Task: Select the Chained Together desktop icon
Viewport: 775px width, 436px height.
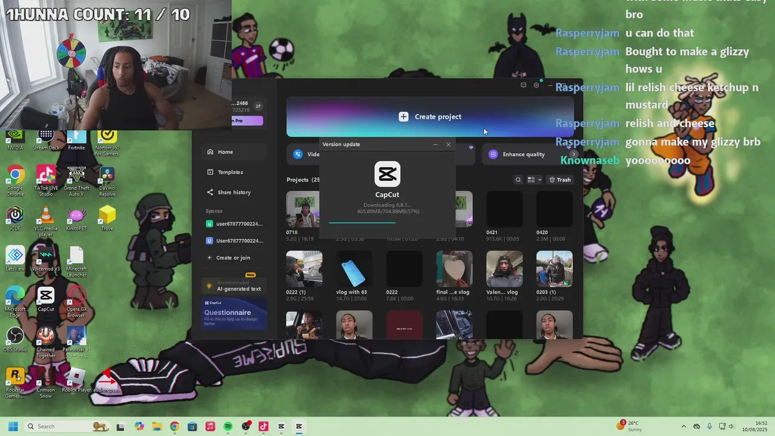Action: [45, 343]
